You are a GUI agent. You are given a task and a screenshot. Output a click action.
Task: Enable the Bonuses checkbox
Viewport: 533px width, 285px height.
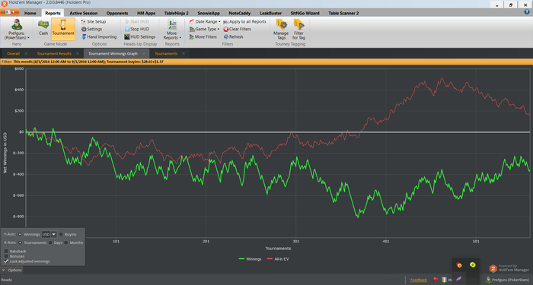point(6,256)
